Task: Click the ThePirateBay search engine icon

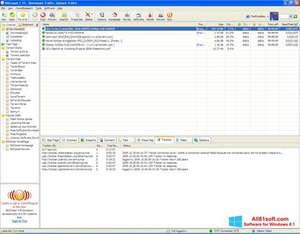Action: (248, 16)
